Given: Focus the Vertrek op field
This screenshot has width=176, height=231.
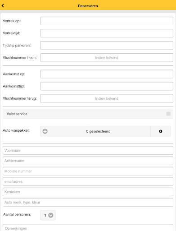Looking at the screenshot, I should pyautogui.click(x=107, y=21).
